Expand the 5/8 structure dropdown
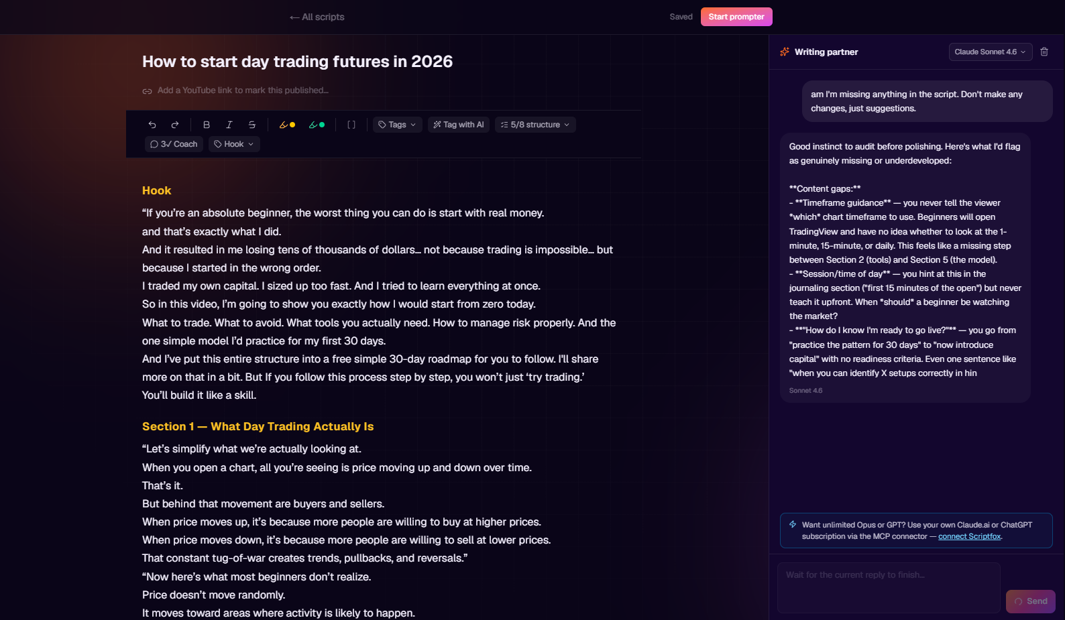Viewport: 1065px width, 620px height. point(535,125)
